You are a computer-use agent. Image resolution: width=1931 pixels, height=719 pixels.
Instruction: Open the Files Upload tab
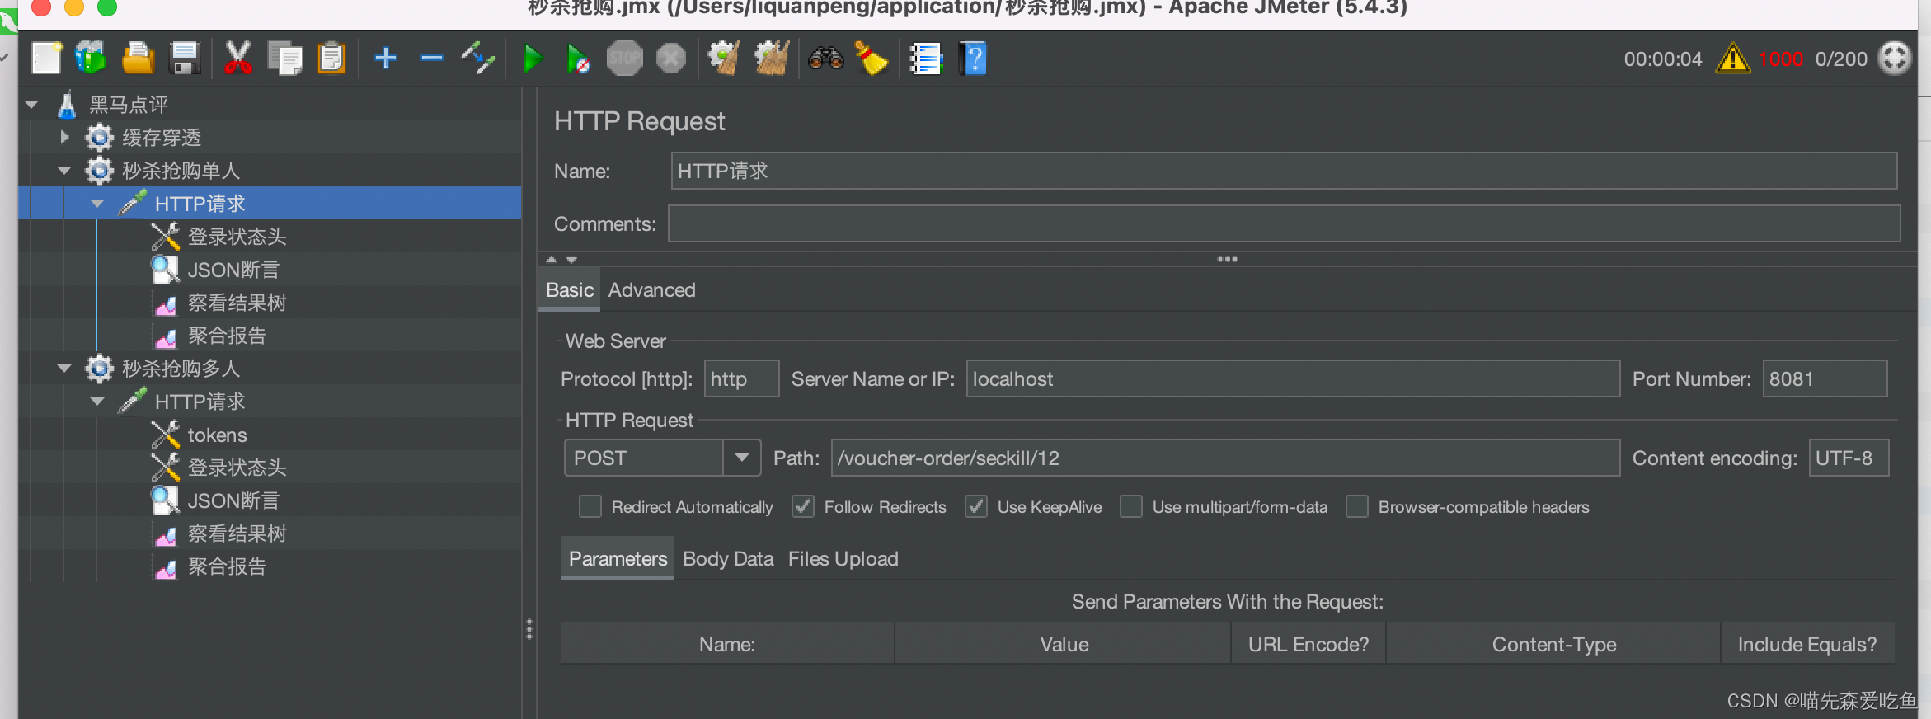(x=843, y=559)
